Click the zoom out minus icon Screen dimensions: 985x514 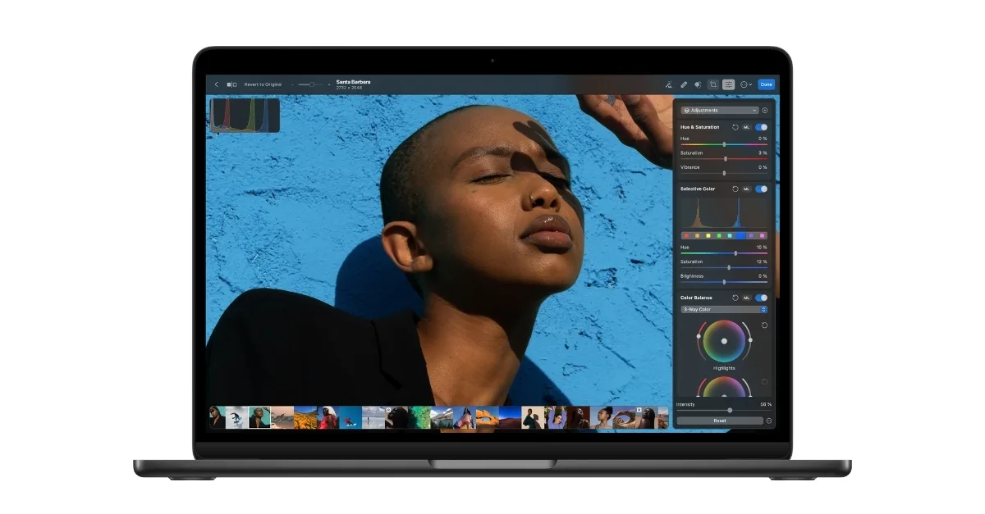(x=292, y=84)
